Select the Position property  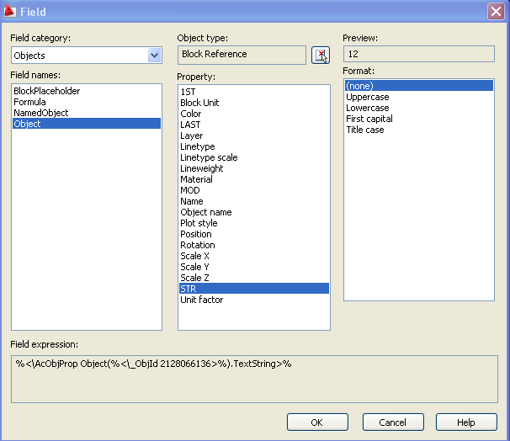click(x=254, y=234)
